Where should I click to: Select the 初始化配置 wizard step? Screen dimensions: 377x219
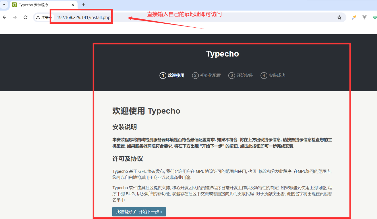tap(195, 75)
